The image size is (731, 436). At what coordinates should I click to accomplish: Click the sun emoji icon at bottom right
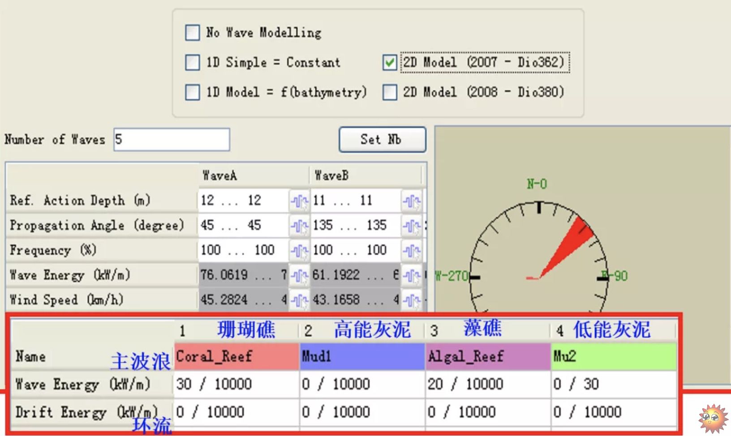click(x=713, y=419)
